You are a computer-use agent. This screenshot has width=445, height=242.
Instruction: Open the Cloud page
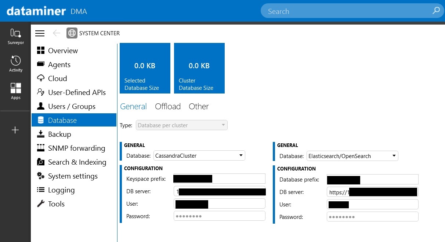pyautogui.click(x=74, y=78)
